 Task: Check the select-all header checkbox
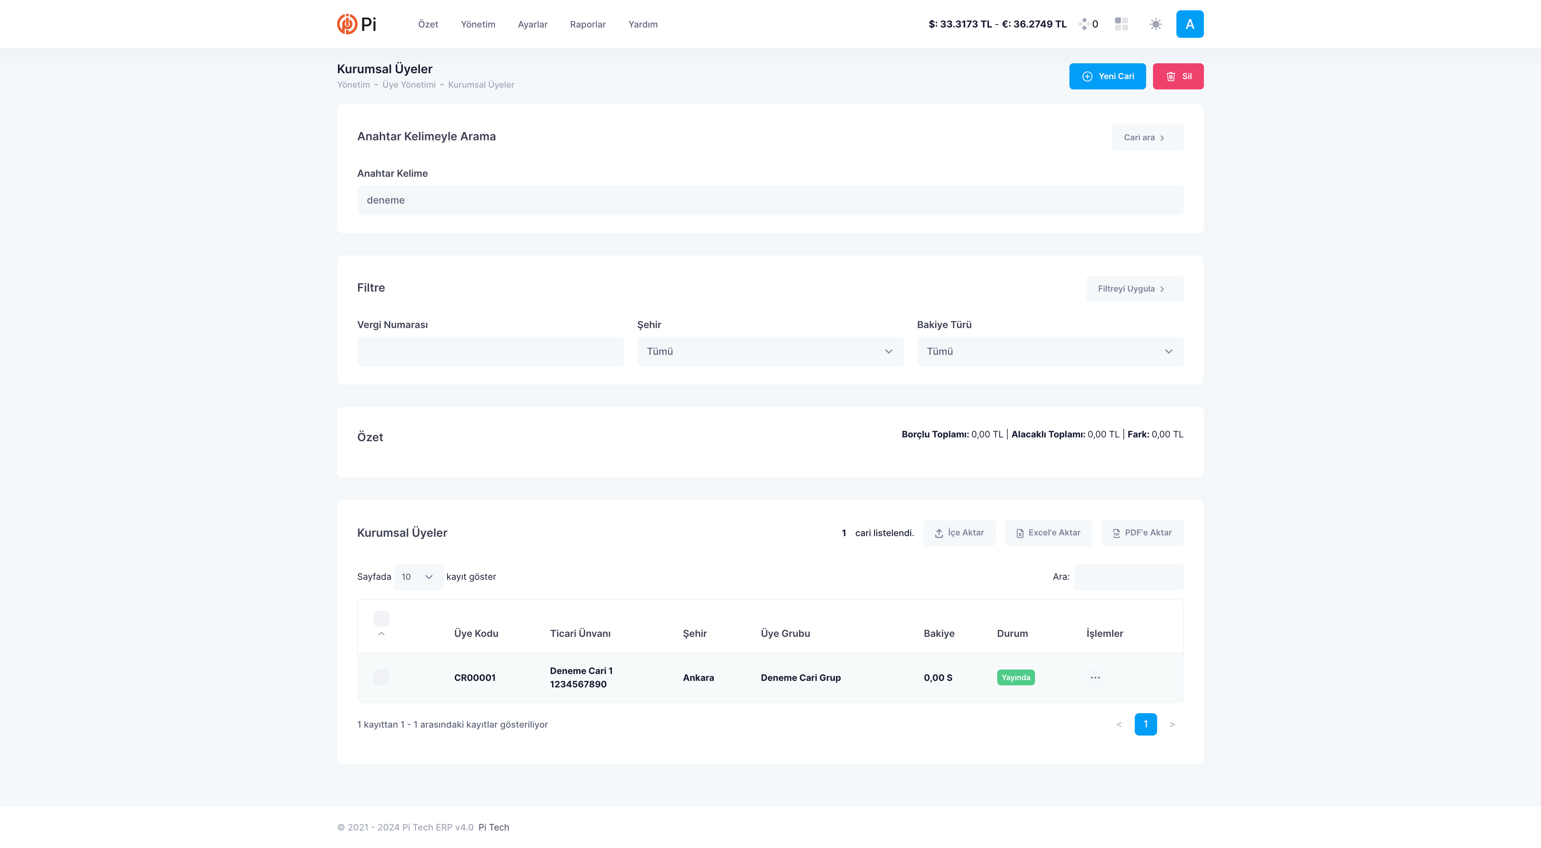click(x=381, y=618)
